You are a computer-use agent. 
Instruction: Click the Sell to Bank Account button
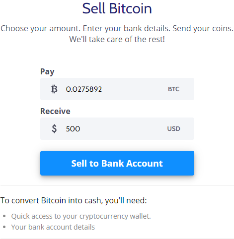(x=117, y=163)
